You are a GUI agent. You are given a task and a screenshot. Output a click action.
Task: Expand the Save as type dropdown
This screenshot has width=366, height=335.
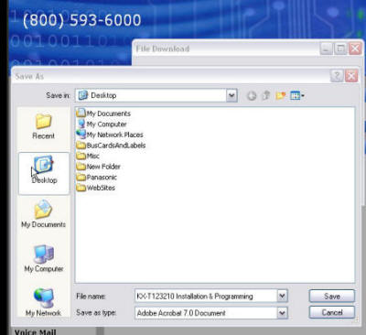pos(282,313)
